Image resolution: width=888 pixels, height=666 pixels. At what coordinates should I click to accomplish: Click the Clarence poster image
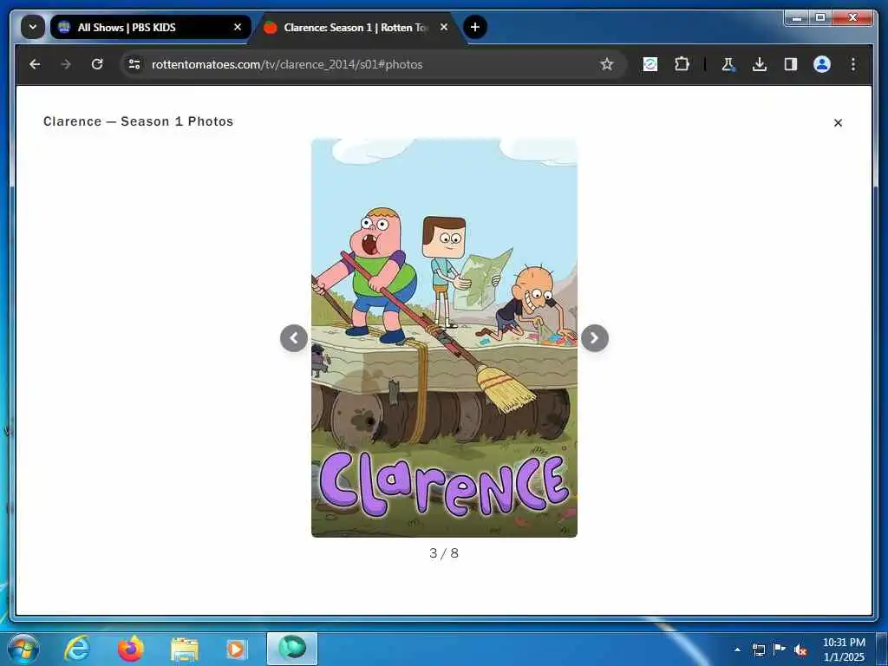point(445,337)
